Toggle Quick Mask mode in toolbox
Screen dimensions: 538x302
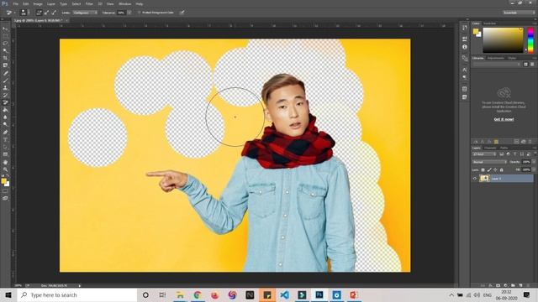[x=5, y=191]
